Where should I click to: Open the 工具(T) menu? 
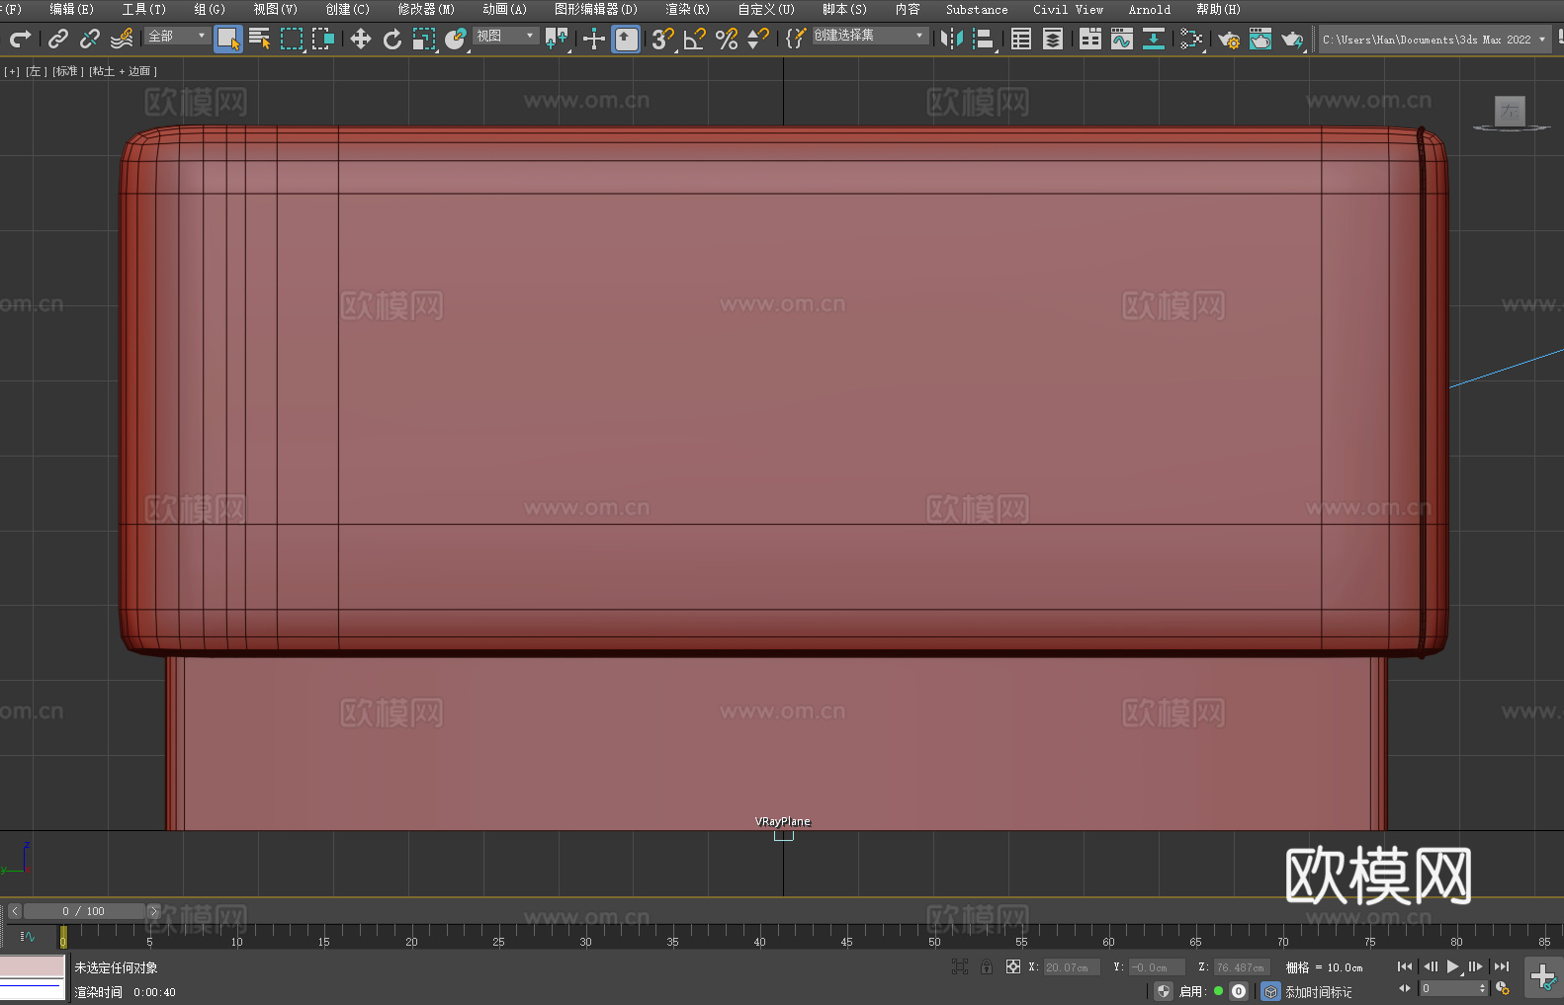pos(143,9)
